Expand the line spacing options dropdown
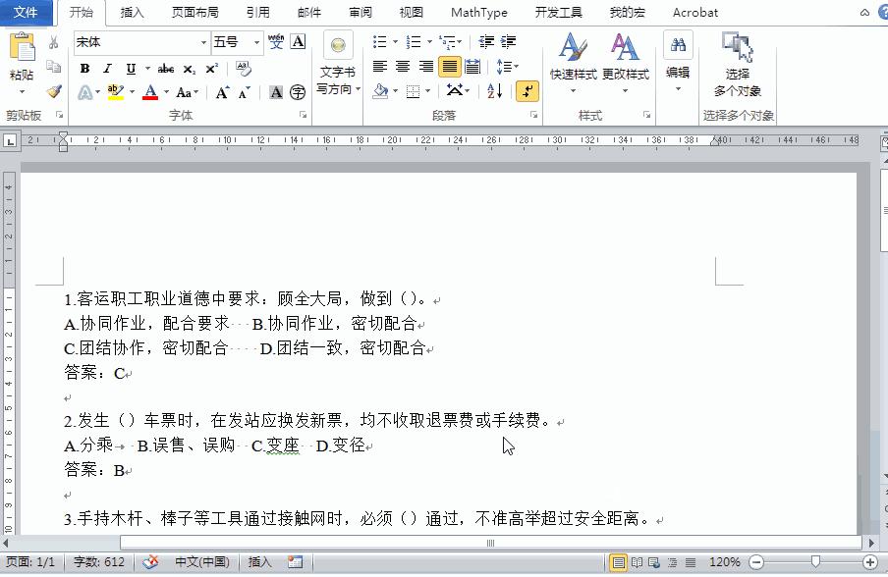Screen dimensions: 888x577 [515, 66]
